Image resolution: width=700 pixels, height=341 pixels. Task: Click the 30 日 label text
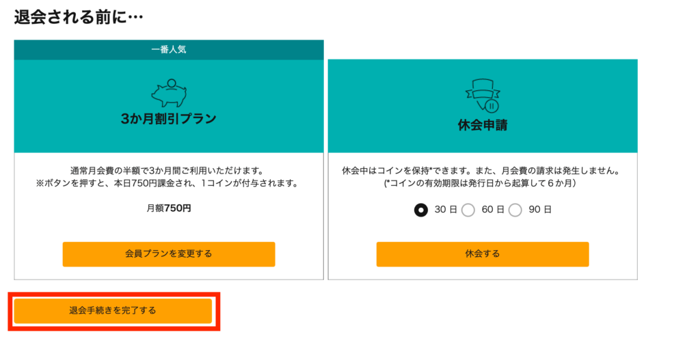(446, 210)
